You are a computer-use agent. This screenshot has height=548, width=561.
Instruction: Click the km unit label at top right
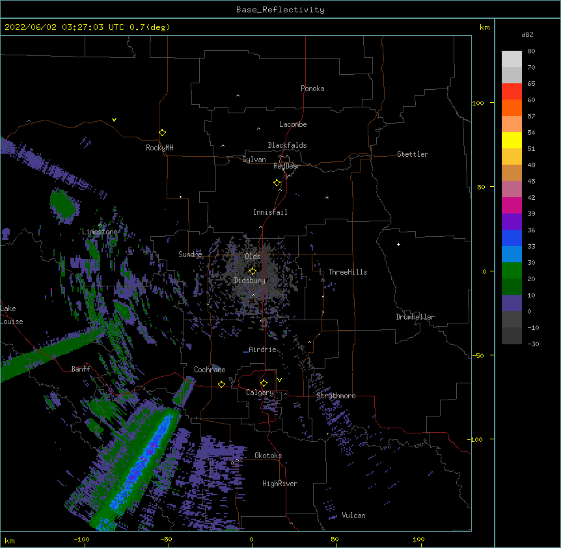pos(485,27)
